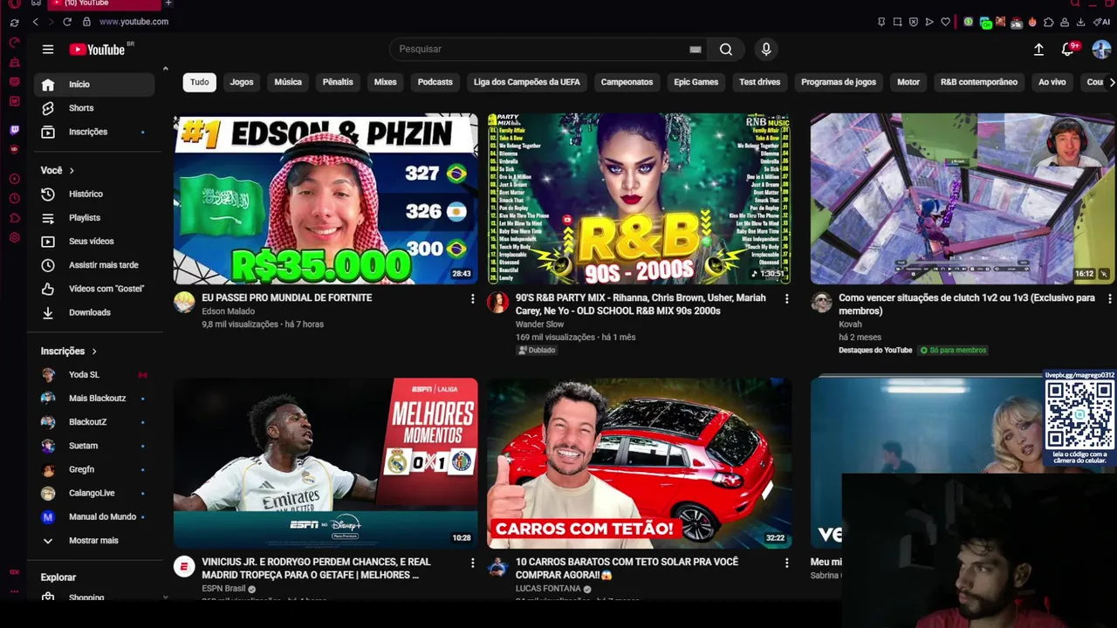Open the R&B 90s-2000s mix thumbnail
Image resolution: width=1117 pixels, height=628 pixels.
(x=639, y=199)
